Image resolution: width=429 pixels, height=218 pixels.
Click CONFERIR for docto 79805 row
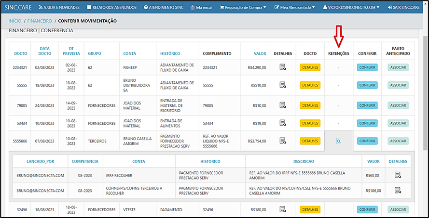[367, 105]
